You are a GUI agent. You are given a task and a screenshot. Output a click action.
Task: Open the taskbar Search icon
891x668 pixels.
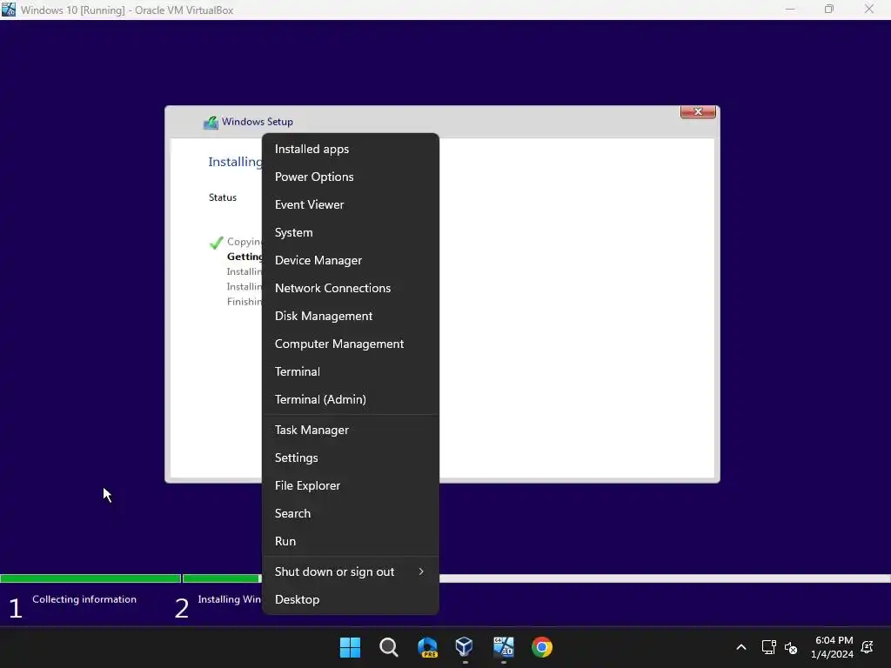[389, 647]
